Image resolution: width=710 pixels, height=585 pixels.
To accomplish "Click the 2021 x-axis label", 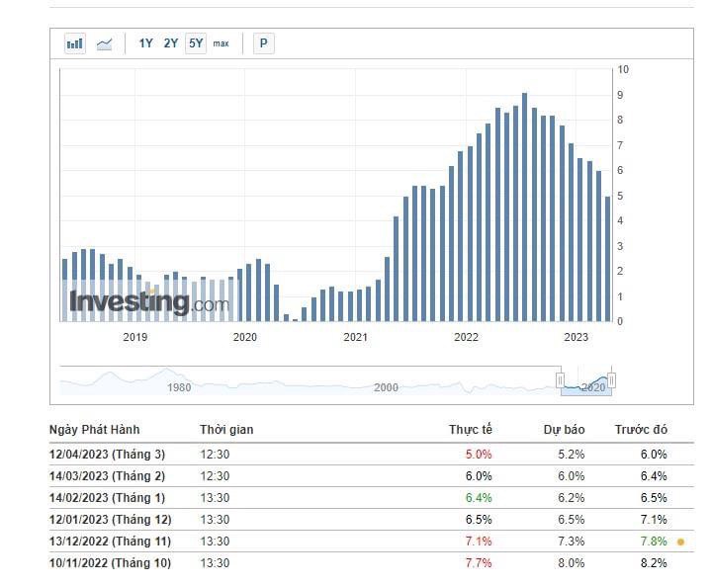I will tap(355, 337).
